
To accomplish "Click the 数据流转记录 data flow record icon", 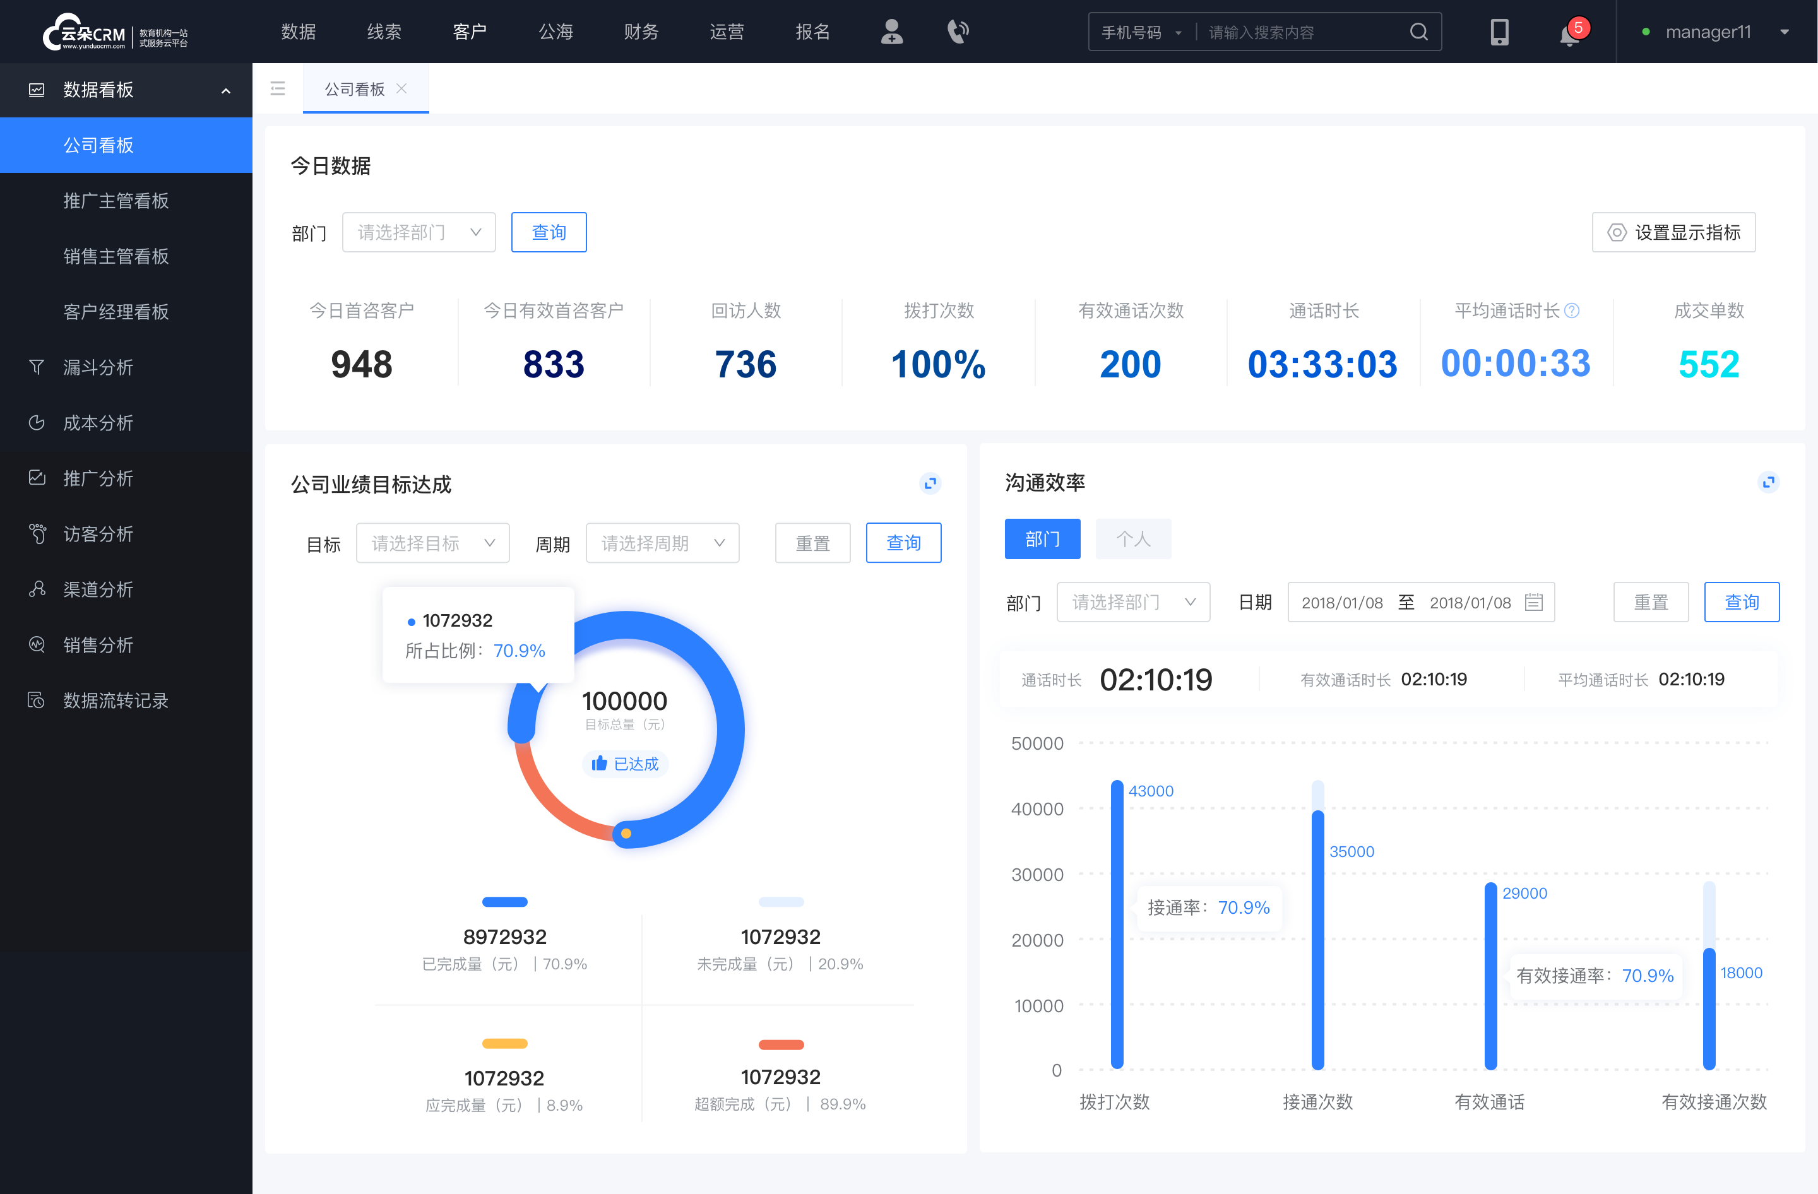I will click(35, 700).
